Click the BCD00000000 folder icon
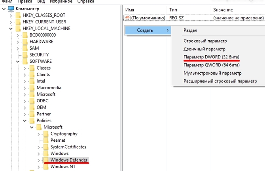Image resolution: width=265 pixels, height=171 pixels. 25,35
